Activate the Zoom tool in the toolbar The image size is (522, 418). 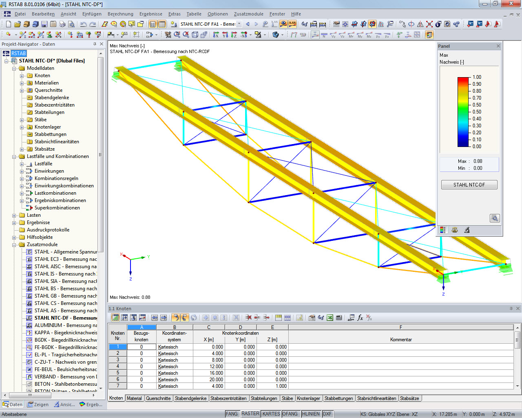[x=176, y=35]
